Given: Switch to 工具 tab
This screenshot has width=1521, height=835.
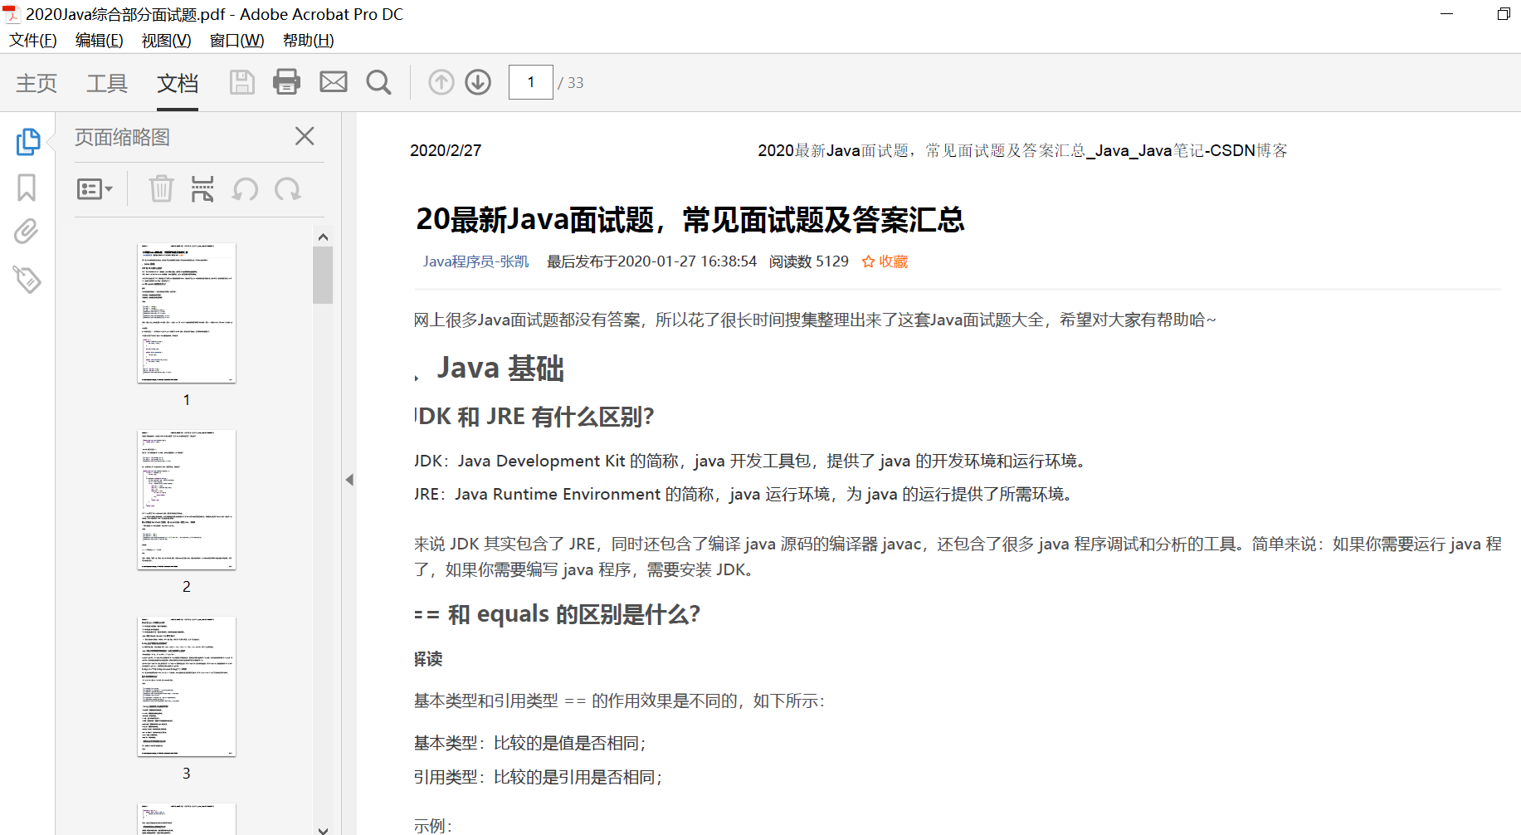Looking at the screenshot, I should [x=107, y=83].
